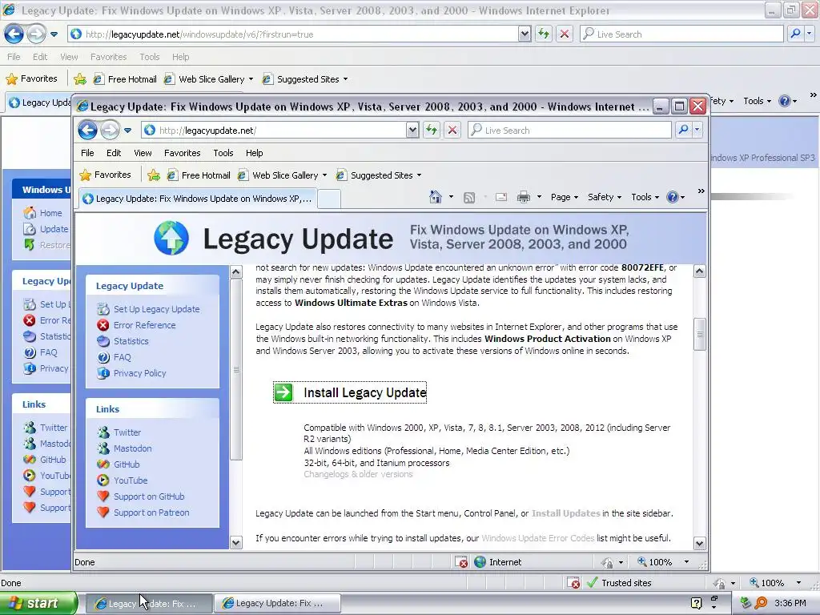Expand Tools command bar menu in front window

[645, 197]
